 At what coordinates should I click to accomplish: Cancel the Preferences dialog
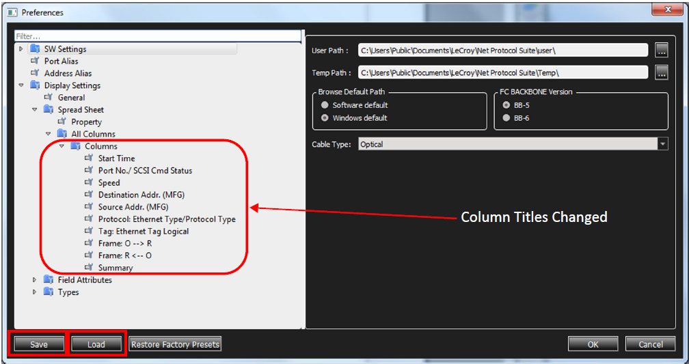(x=650, y=344)
